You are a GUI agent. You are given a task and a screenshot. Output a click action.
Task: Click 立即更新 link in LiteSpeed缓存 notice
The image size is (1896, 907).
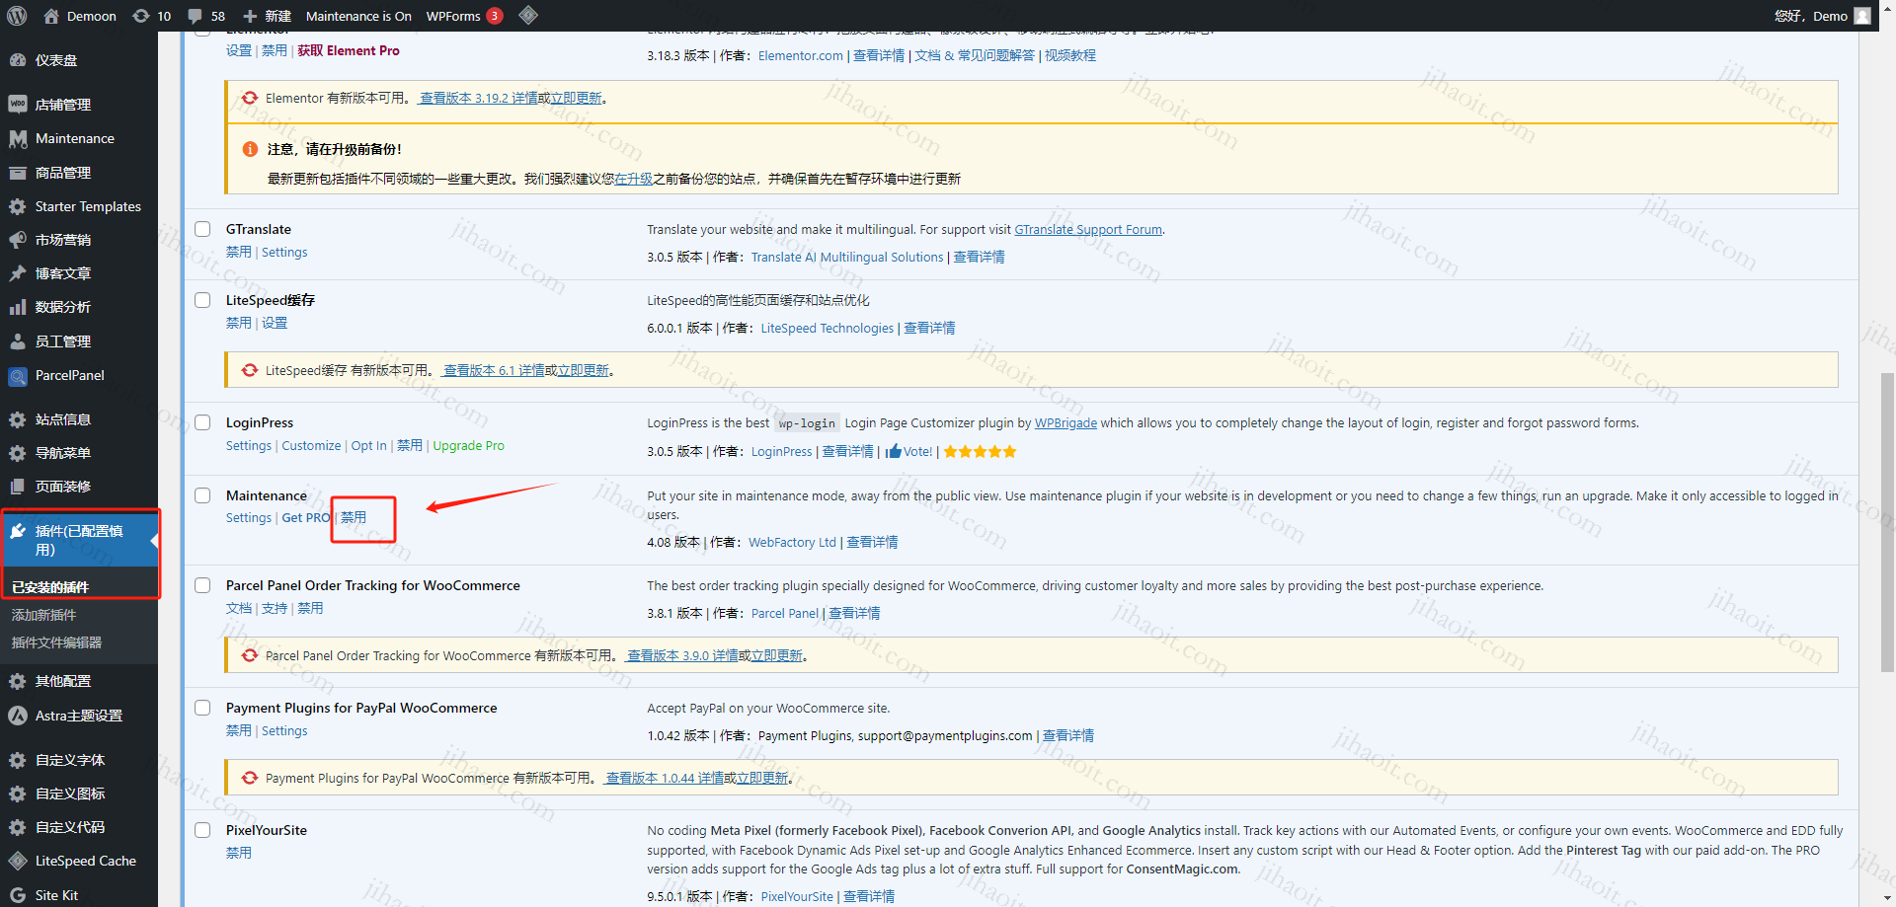point(584,370)
